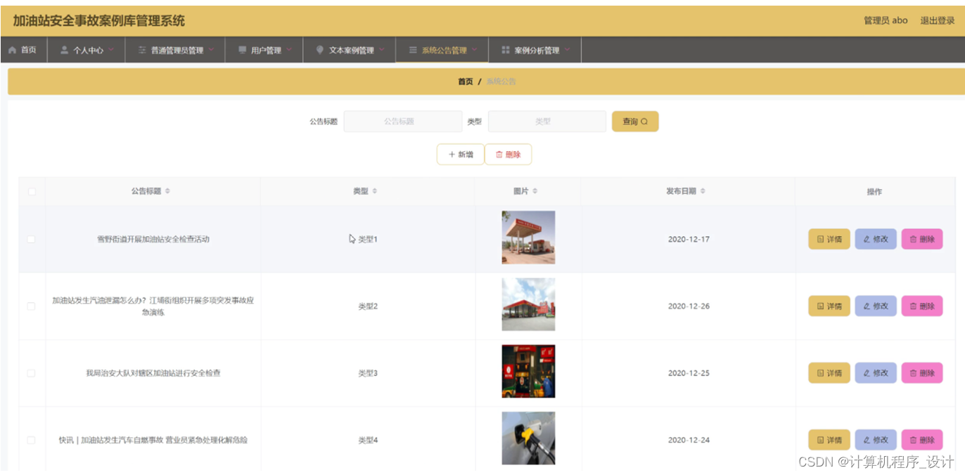
Task: Click 退出登录 link
Action: [938, 20]
